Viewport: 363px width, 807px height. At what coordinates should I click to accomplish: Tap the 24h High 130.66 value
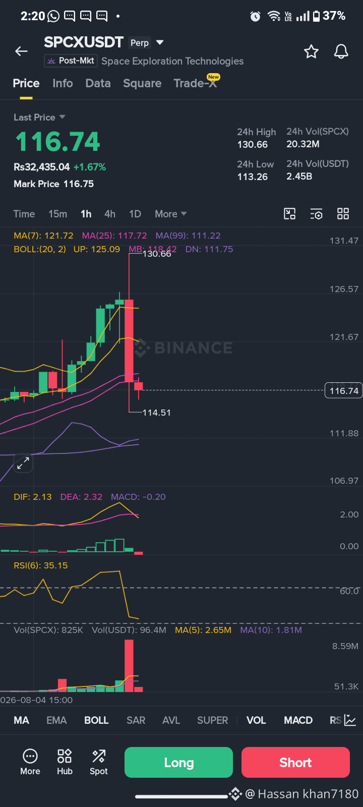point(253,145)
